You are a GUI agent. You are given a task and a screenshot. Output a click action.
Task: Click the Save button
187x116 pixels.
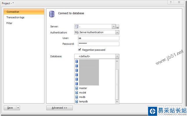pos(10,108)
